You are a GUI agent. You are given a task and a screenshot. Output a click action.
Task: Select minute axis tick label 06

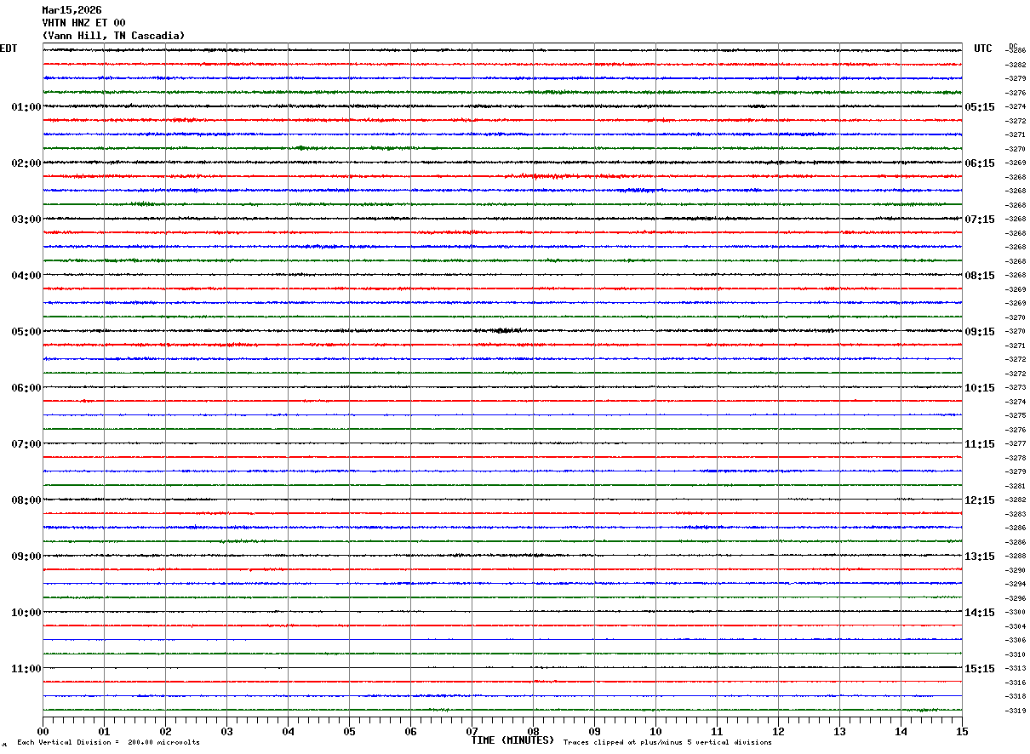(x=410, y=731)
